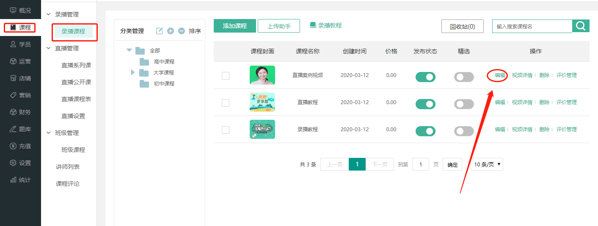Expand the 大学课程 category node
The height and width of the screenshot is (226, 598).
[x=133, y=73]
